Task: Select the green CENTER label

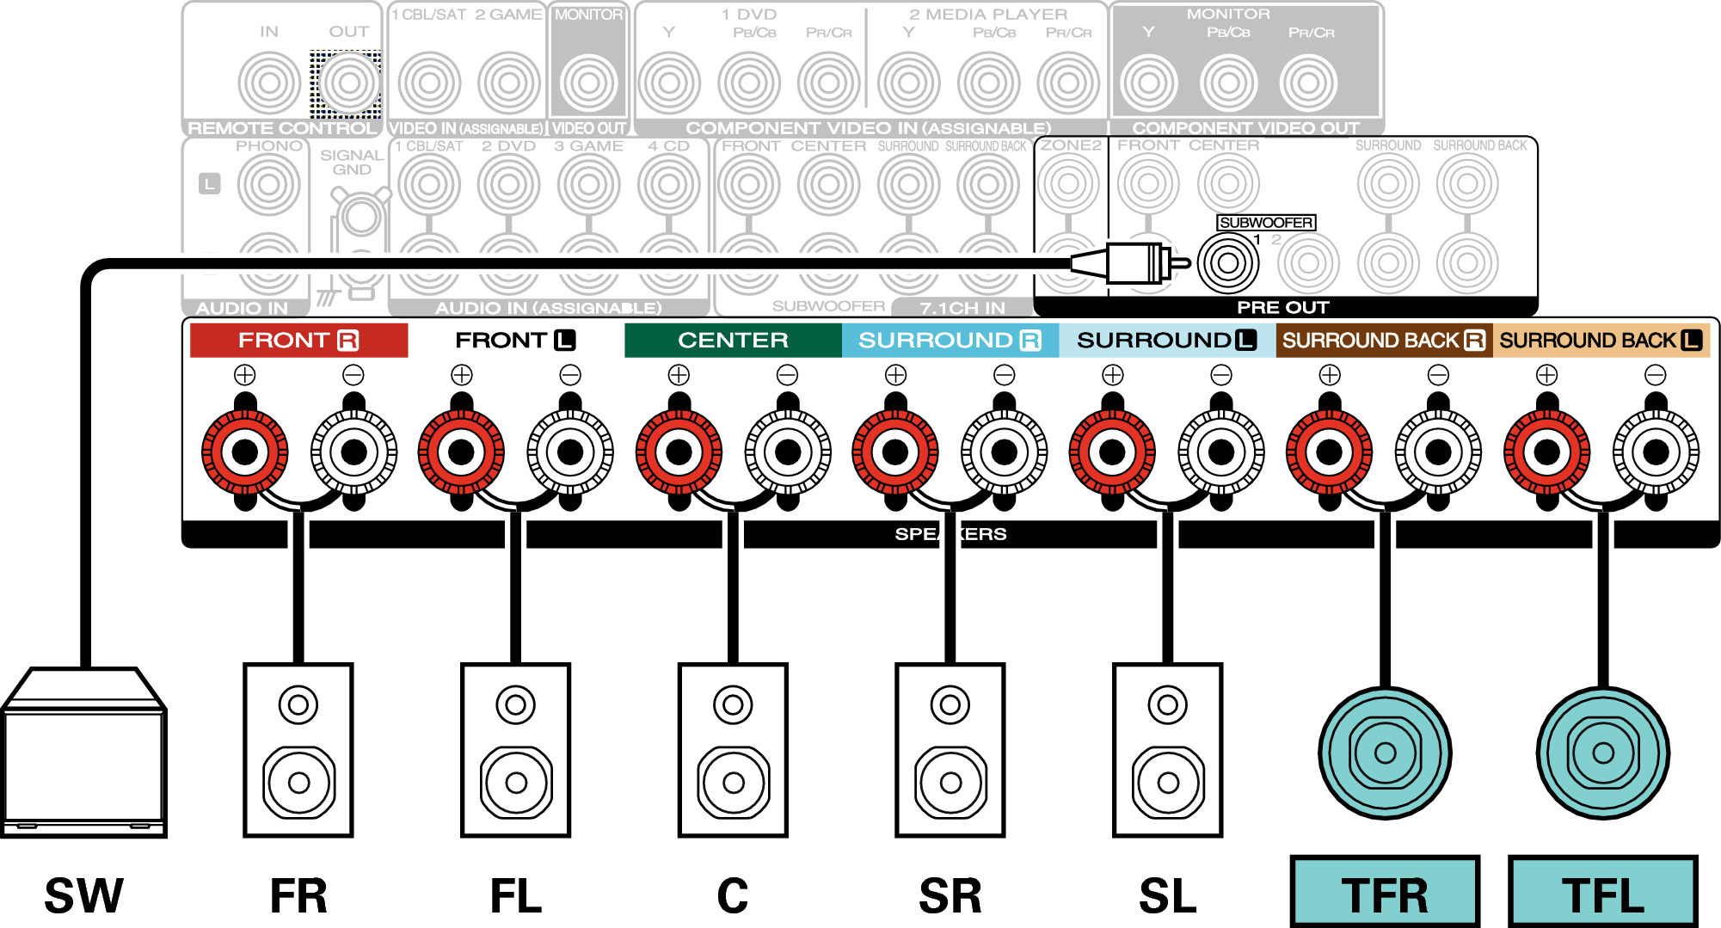Action: tap(733, 341)
